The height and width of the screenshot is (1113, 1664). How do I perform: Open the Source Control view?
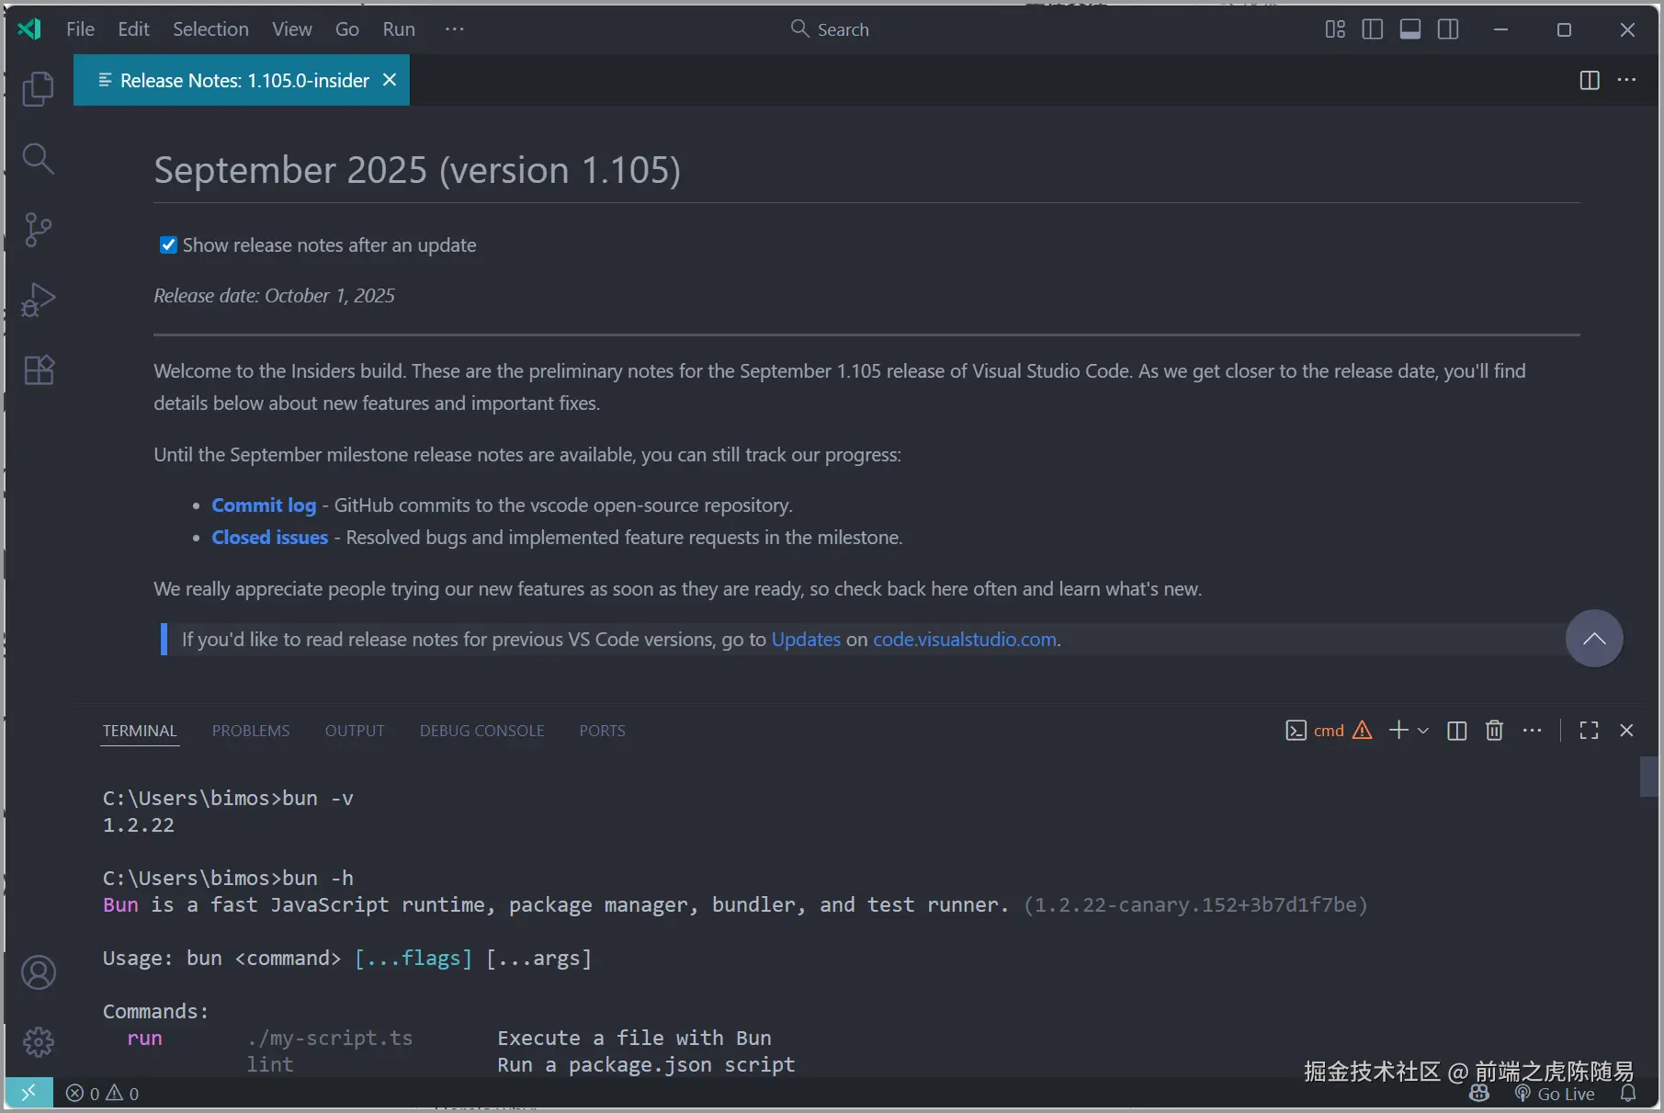tap(38, 230)
